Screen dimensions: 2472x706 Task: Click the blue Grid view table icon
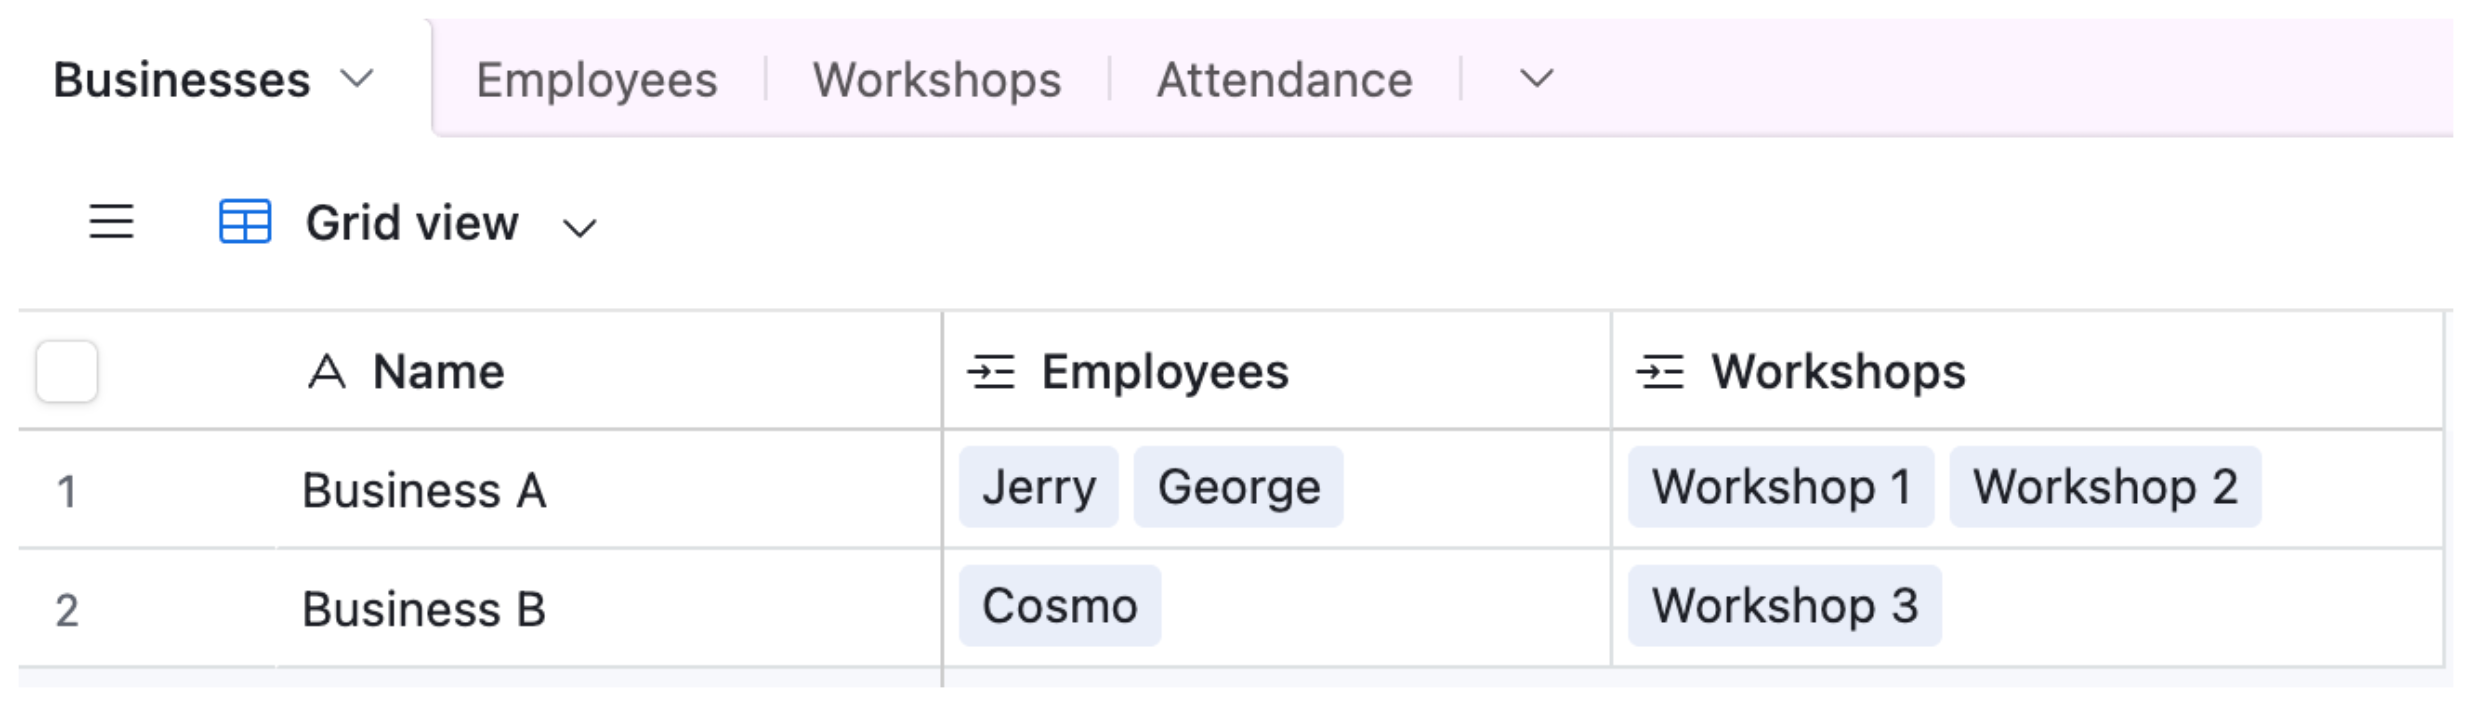point(245,222)
